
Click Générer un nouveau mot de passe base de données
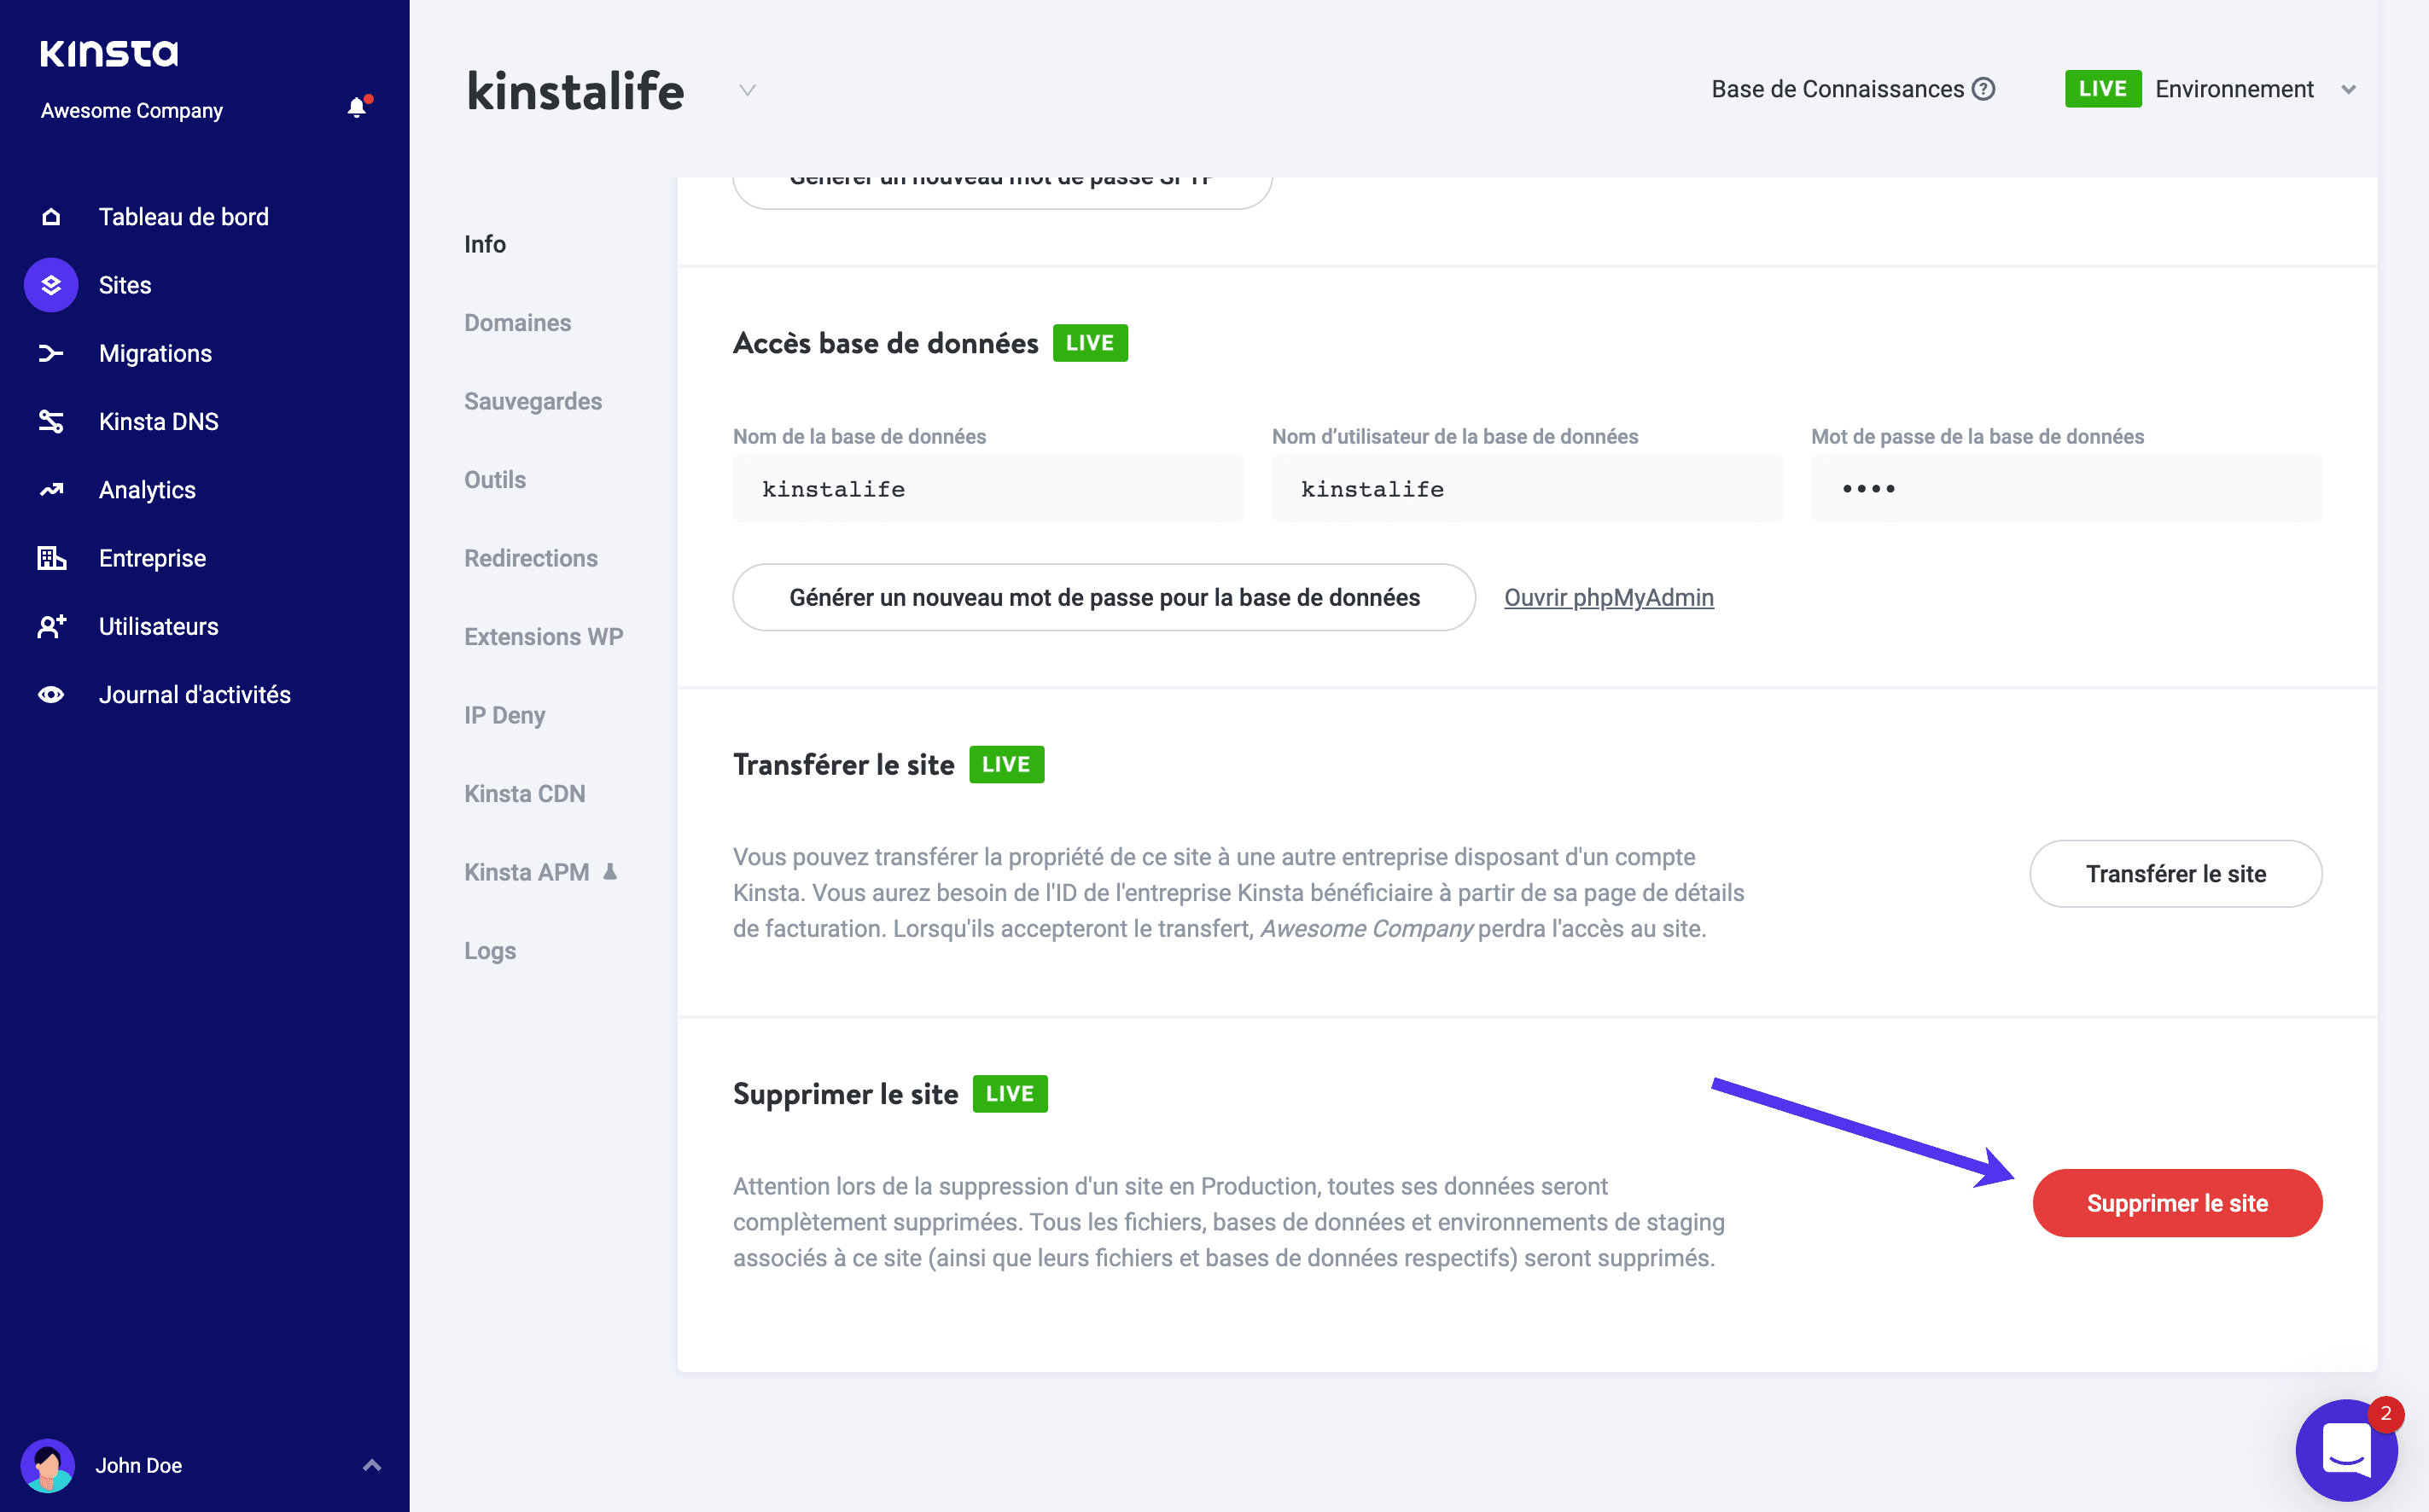click(1104, 597)
